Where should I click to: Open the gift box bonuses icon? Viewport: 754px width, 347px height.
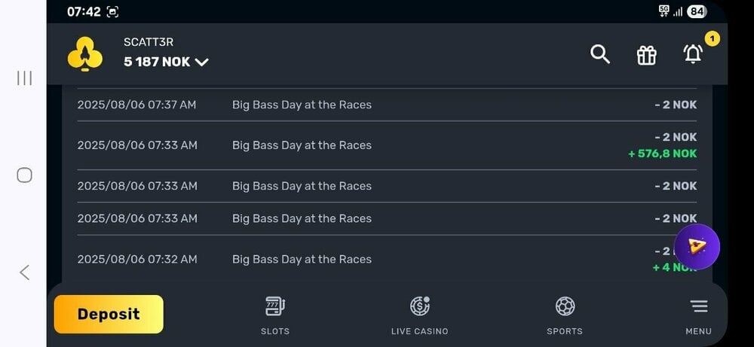[646, 55]
